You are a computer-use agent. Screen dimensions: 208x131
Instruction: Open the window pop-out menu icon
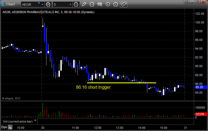[187, 2]
